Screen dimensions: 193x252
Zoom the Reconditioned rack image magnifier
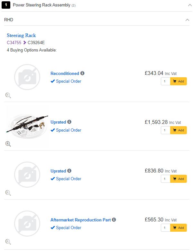point(8,95)
